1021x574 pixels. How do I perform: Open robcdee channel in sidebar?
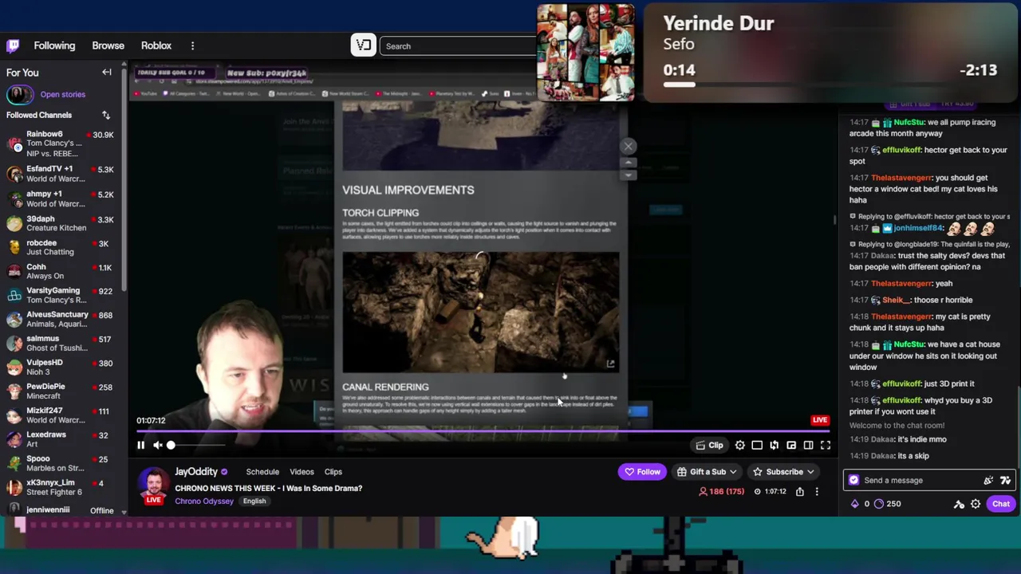(61, 247)
